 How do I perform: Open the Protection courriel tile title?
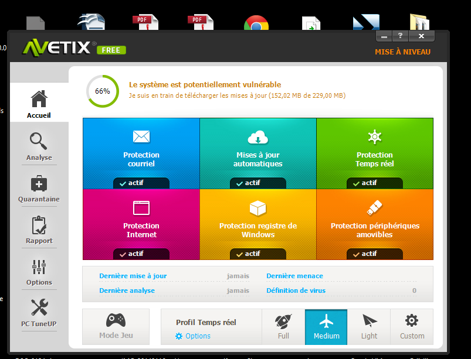tap(141, 159)
